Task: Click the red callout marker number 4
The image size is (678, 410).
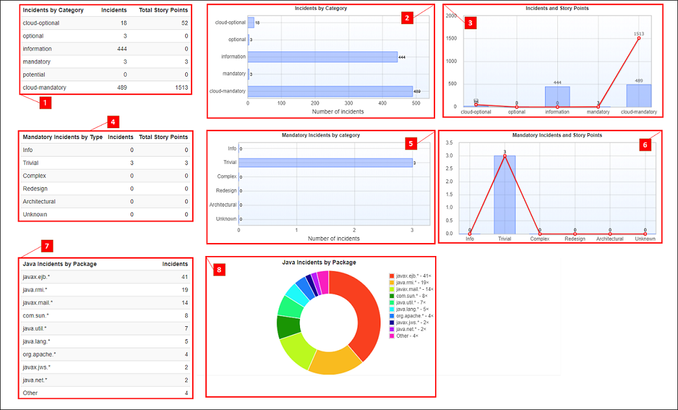Action: click(113, 122)
